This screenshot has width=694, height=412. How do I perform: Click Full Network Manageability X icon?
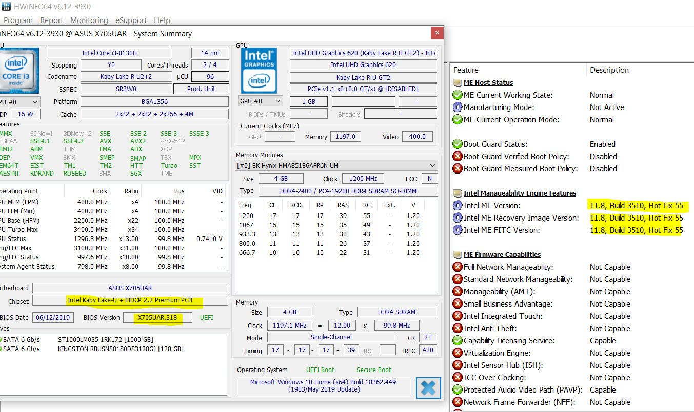point(458,267)
